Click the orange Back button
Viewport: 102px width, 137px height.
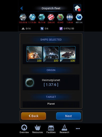[x=33, y=116]
